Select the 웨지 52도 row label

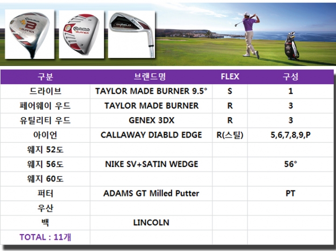[x=45, y=150]
